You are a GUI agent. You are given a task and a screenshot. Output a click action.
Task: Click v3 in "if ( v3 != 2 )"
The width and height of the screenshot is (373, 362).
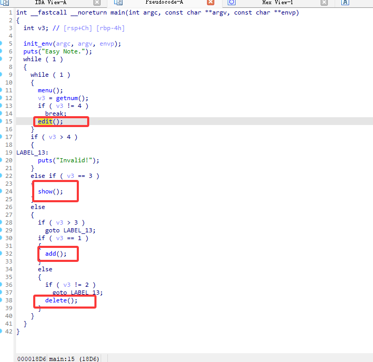point(67,285)
